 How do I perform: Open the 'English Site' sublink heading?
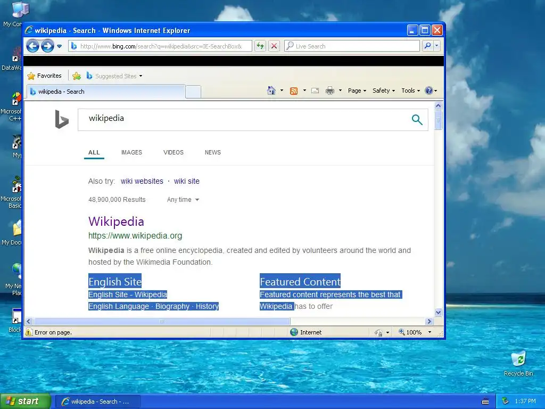coord(115,281)
